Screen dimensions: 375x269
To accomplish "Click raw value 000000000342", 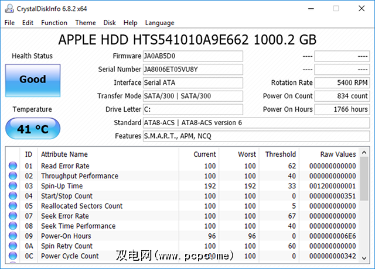I will coord(332,256).
